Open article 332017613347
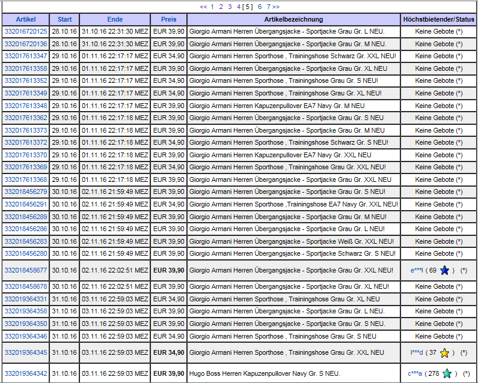The image size is (478, 383). click(x=26, y=56)
